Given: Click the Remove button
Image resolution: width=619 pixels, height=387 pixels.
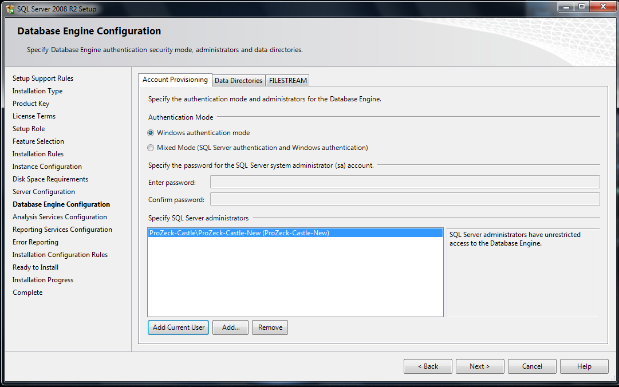Looking at the screenshot, I should [x=270, y=327].
